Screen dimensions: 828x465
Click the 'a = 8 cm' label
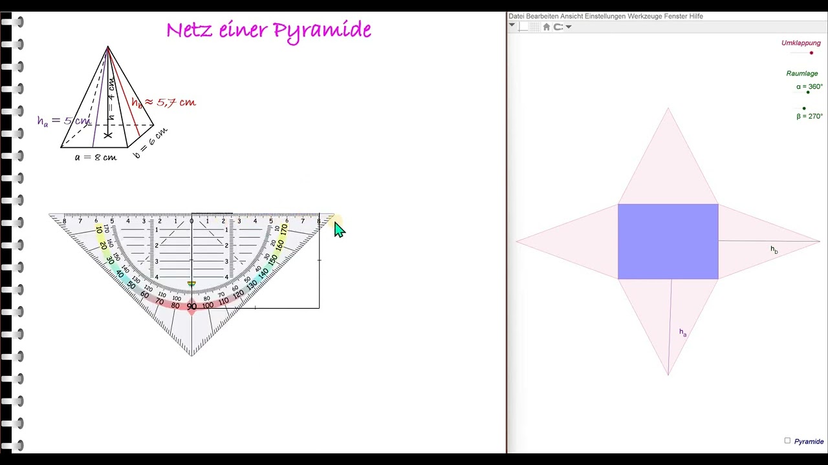(x=96, y=157)
